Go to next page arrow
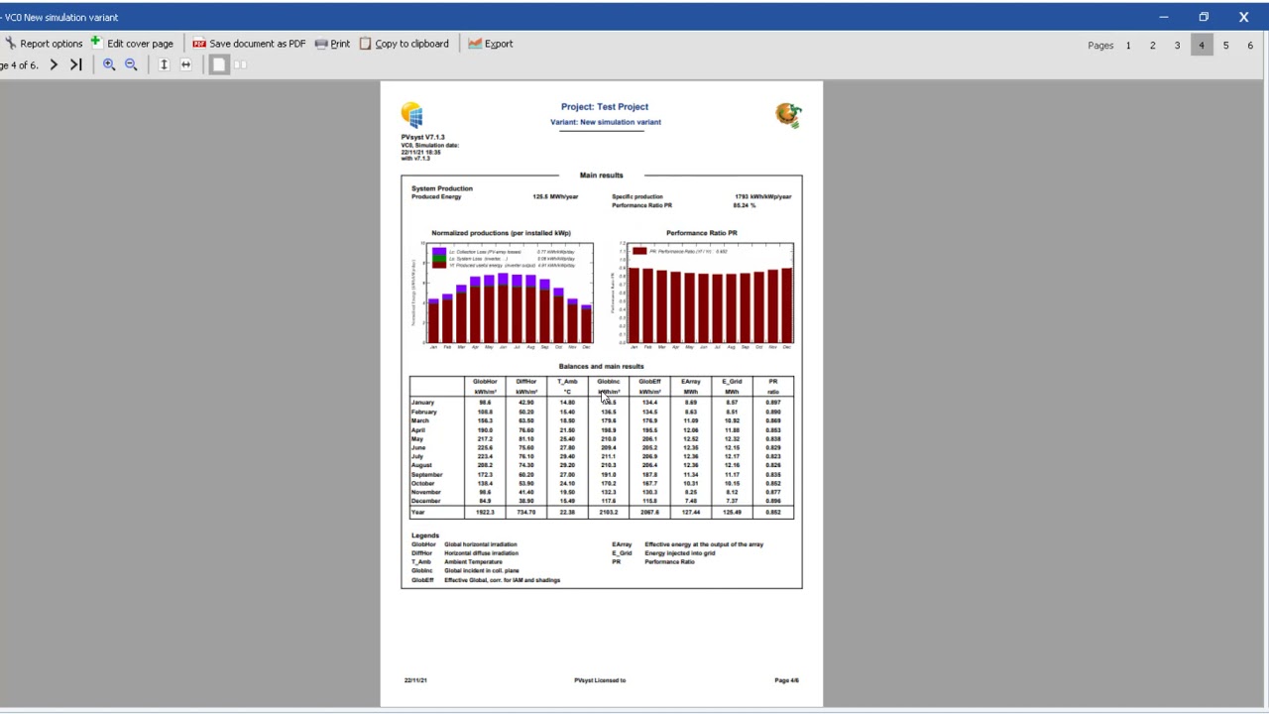This screenshot has width=1269, height=714. click(54, 65)
